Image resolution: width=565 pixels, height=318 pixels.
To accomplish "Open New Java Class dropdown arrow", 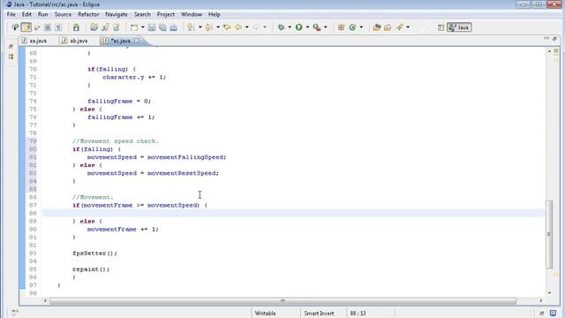I will pyautogui.click(x=361, y=27).
